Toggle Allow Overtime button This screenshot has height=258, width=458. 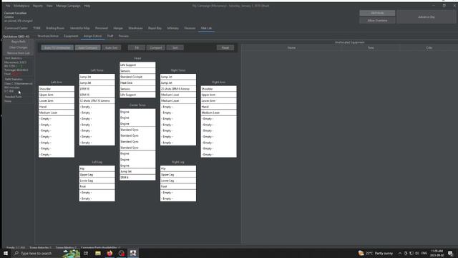pos(377,21)
